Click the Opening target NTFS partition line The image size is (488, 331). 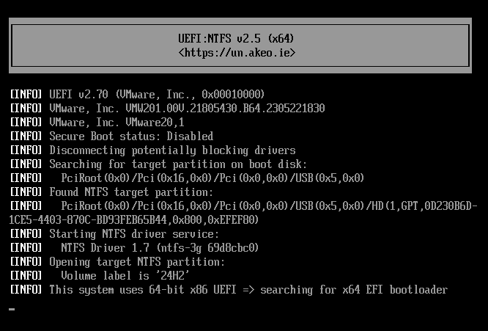pos(137,262)
